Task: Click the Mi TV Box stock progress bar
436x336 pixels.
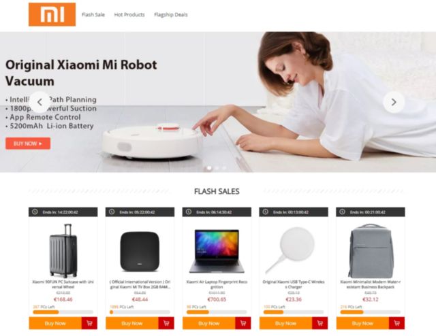Action: pos(140,312)
